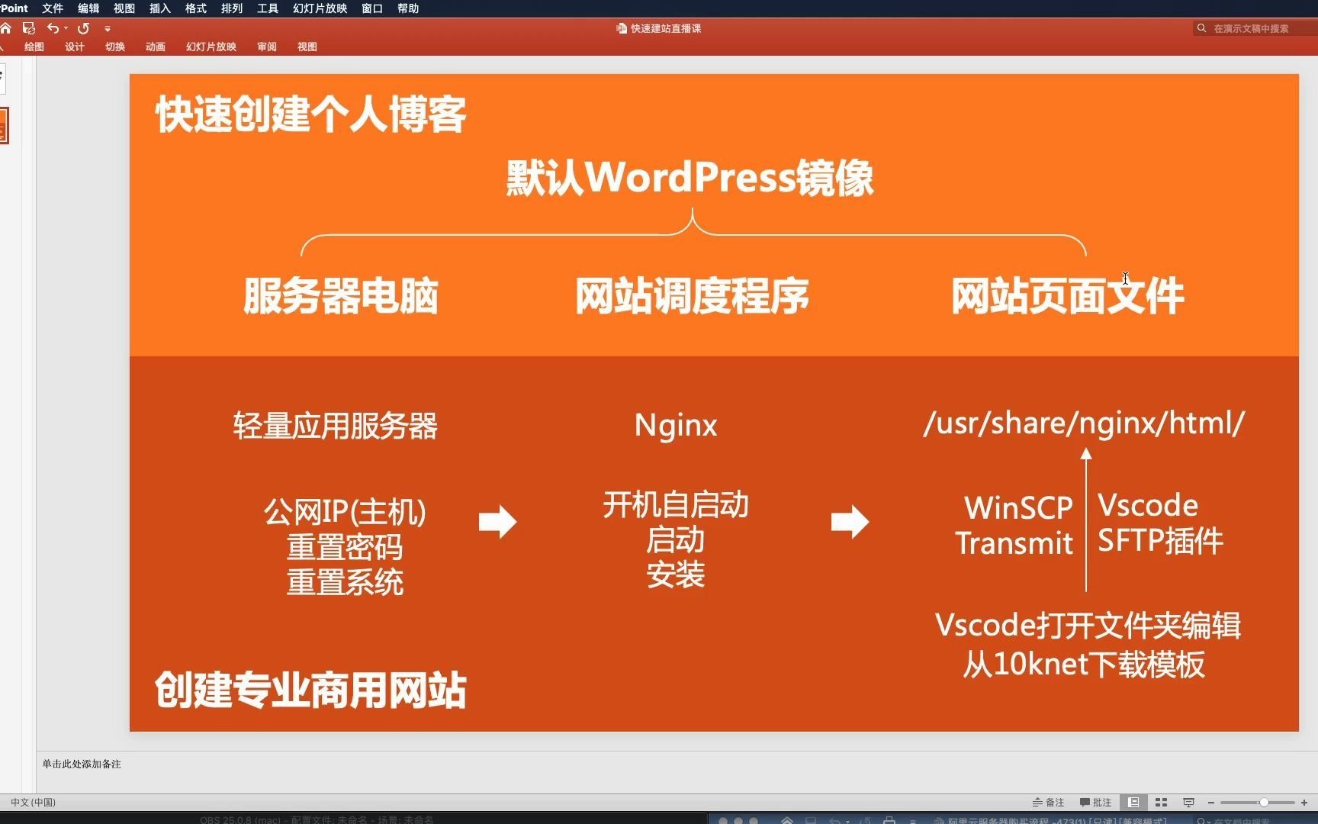Click the notes area 单击此处添加备注
Image resolution: width=1318 pixels, height=824 pixels.
(82, 764)
